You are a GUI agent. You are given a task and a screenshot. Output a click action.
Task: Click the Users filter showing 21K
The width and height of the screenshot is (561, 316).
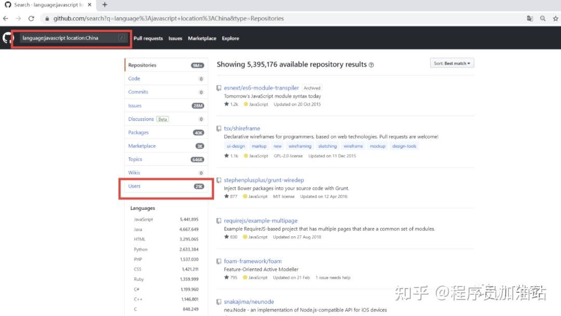[134, 186]
